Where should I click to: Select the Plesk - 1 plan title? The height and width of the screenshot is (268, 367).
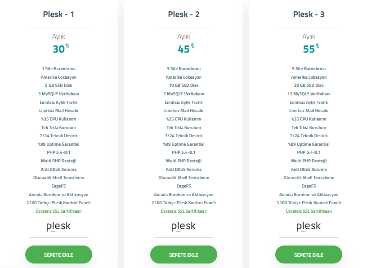pyautogui.click(x=58, y=14)
